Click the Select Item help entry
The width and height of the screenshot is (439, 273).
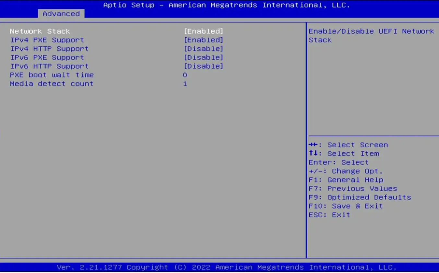[344, 154]
